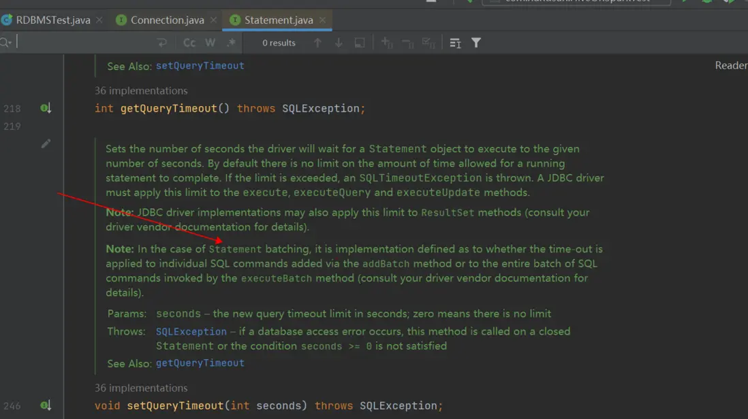The width and height of the screenshot is (748, 419).
Task: Expand 36 implementations above setQueryTimeout
Action: pyautogui.click(x=141, y=388)
